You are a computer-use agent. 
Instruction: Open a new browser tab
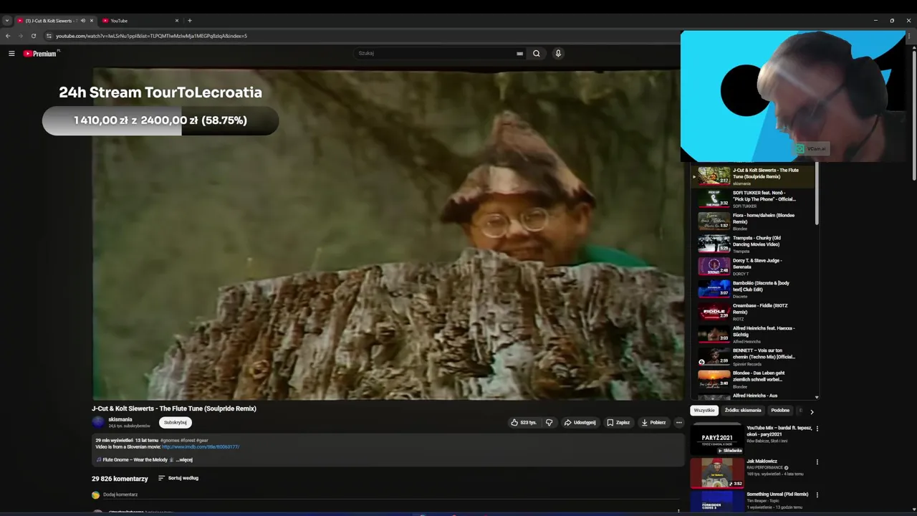point(190,21)
